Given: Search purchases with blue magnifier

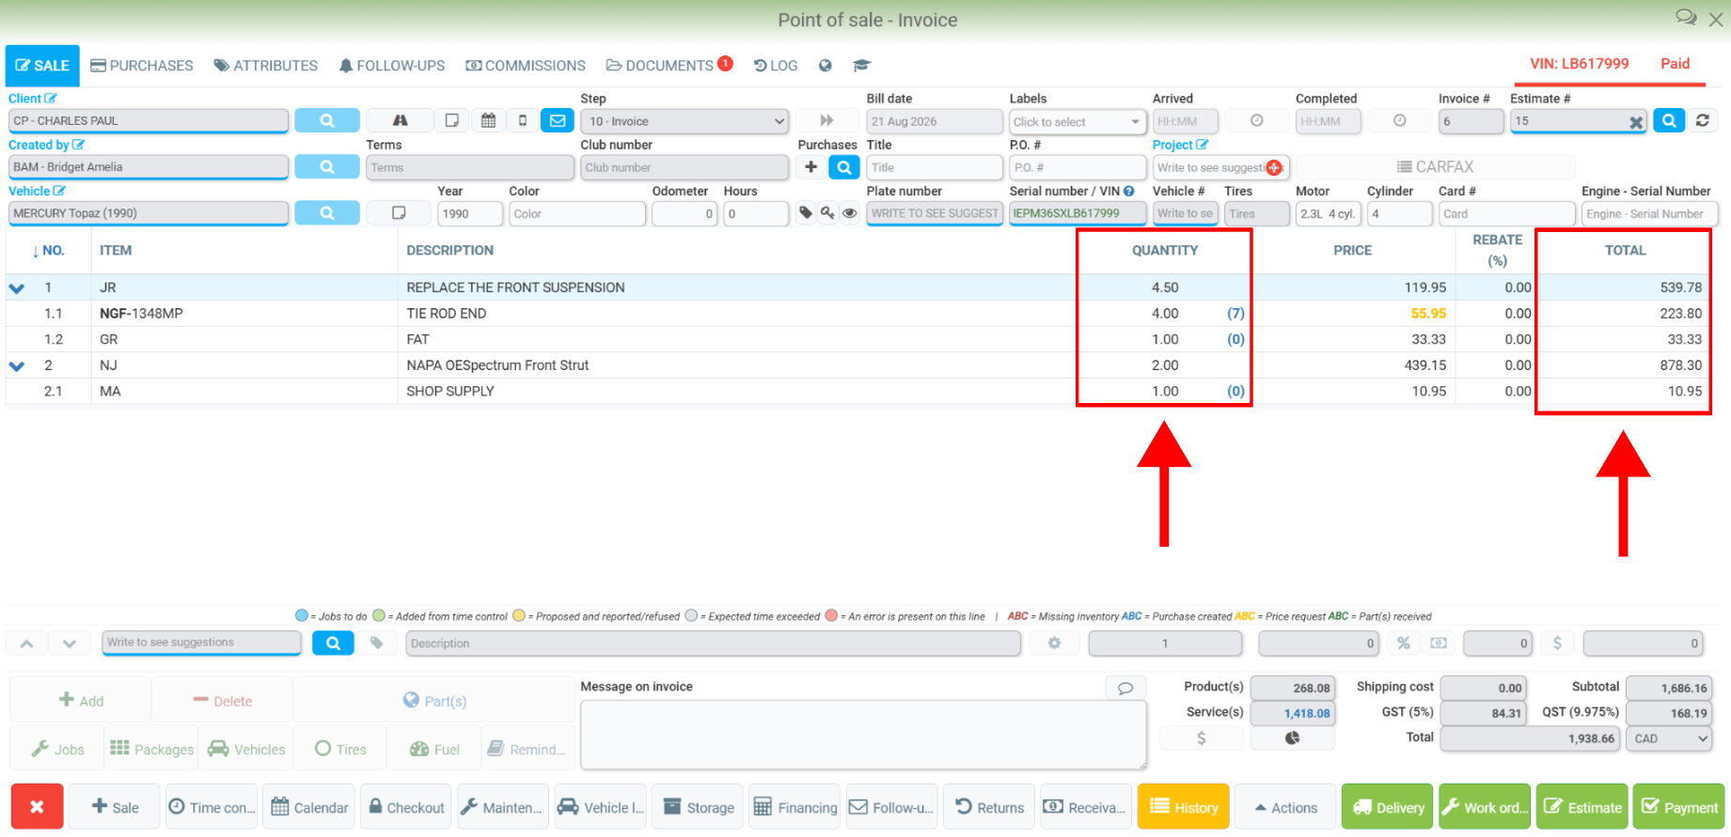Looking at the screenshot, I should [x=844, y=166].
